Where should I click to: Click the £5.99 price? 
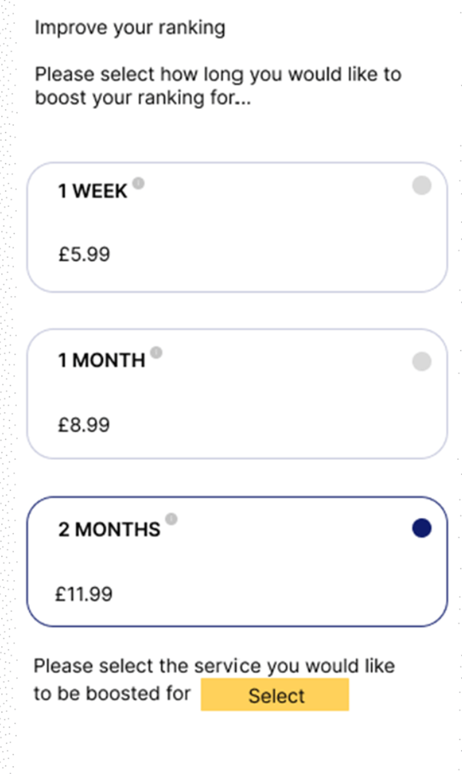[x=84, y=254]
